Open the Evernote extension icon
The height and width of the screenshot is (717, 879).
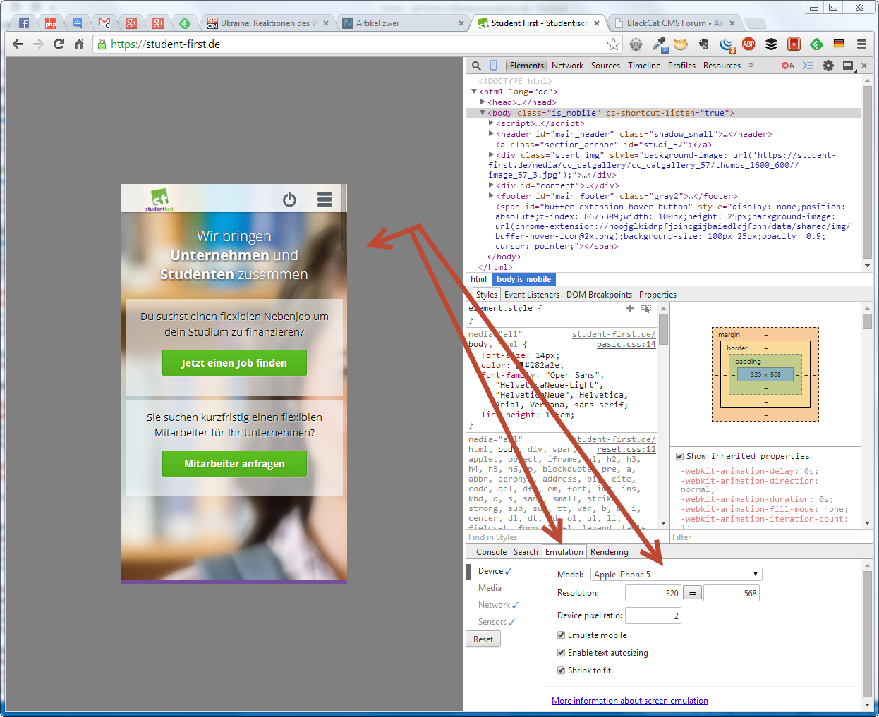click(703, 44)
